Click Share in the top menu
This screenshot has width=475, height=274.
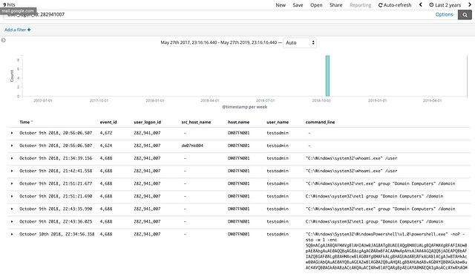tap(336, 5)
